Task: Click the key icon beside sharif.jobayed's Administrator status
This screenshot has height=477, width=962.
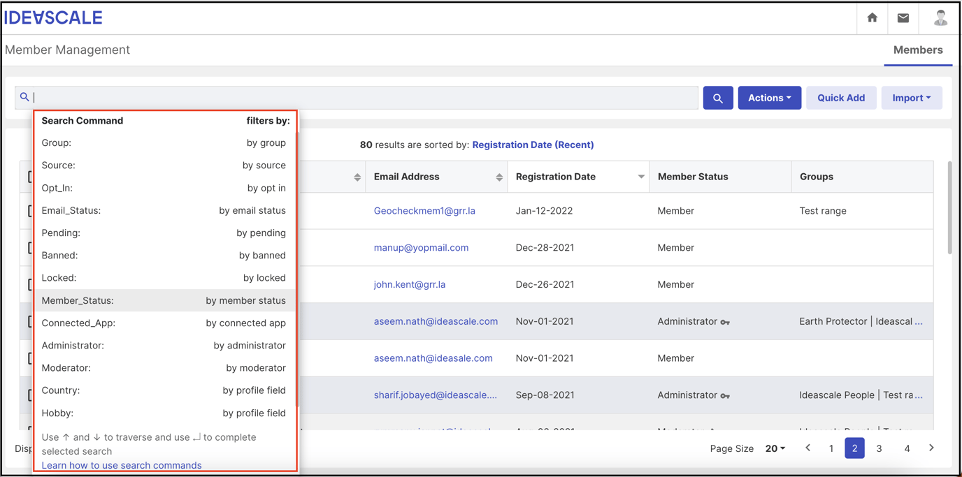Action: (x=725, y=395)
